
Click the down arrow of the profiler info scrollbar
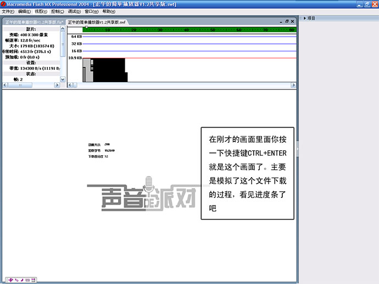click(63, 79)
